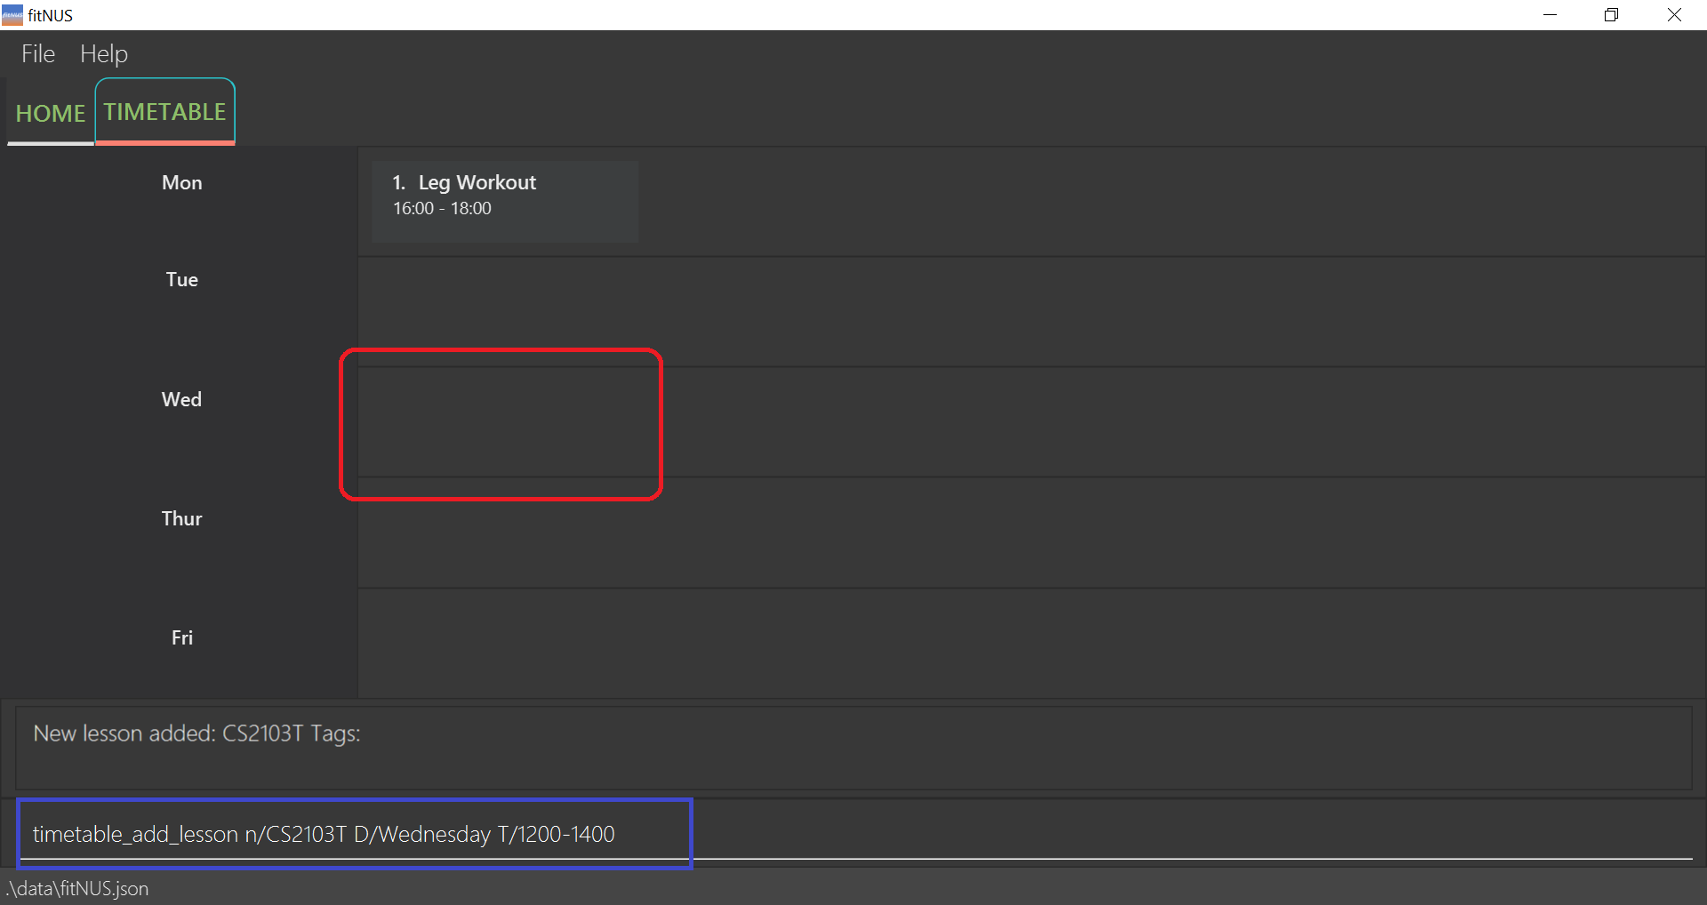Close the fitNUS window
1707x905 pixels.
tap(1674, 15)
